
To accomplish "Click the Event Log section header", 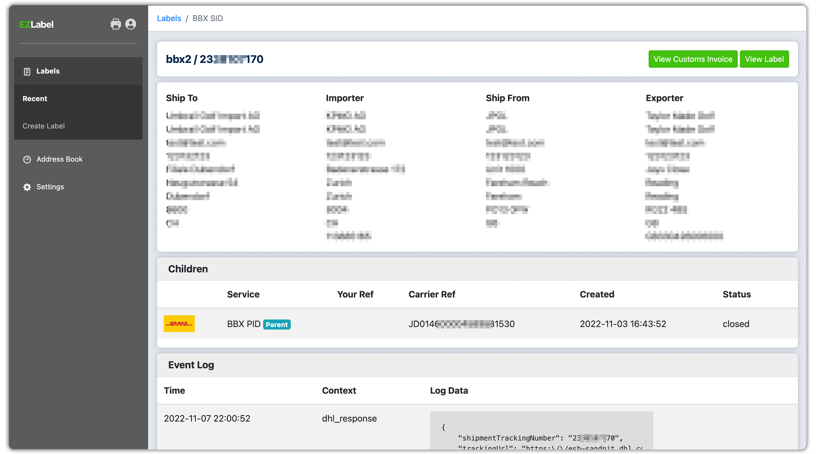I will (x=191, y=365).
